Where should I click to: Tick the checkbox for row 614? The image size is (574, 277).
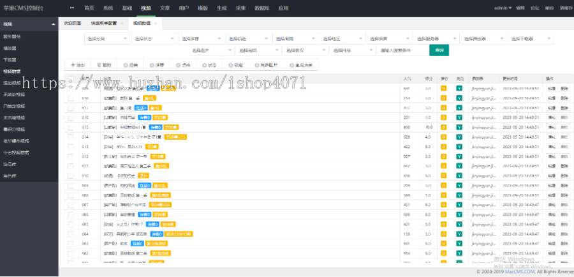point(71,137)
